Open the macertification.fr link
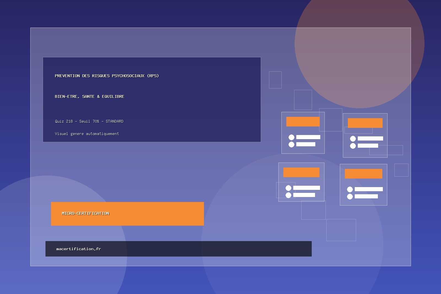This screenshot has height=294, width=441. tap(79, 249)
